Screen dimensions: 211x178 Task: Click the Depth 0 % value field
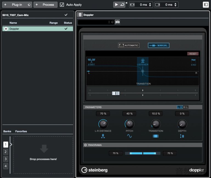coord(182,113)
